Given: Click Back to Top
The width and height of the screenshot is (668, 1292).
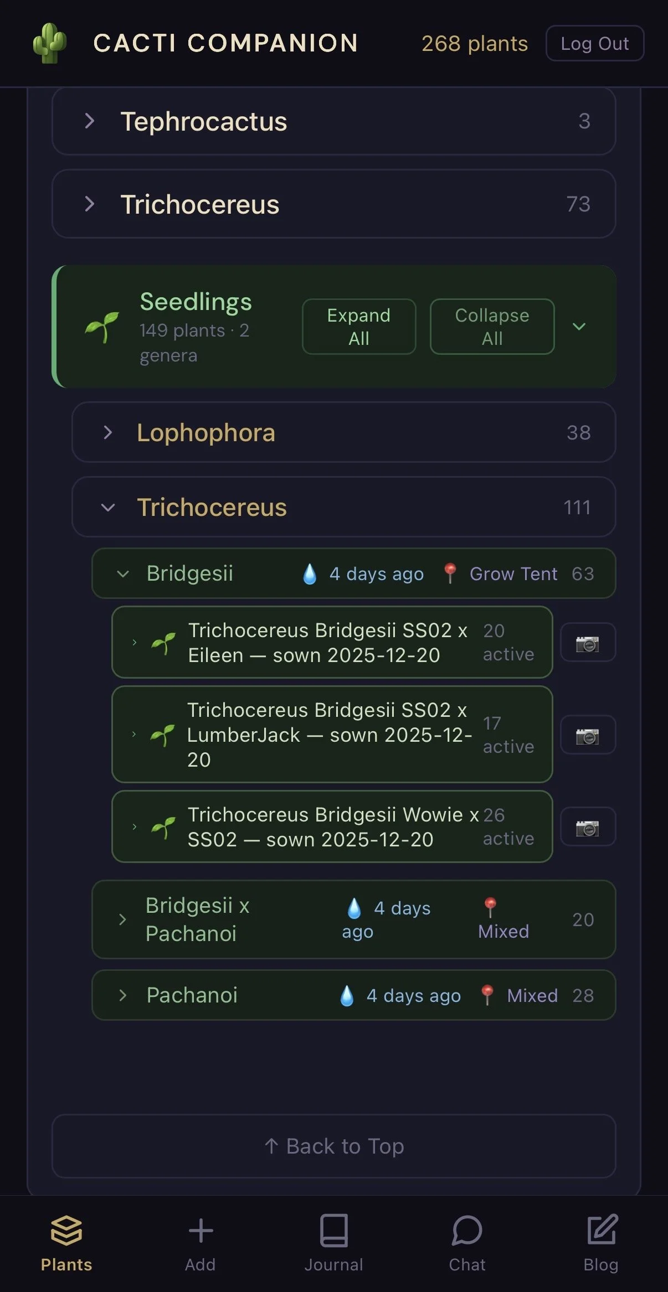Looking at the screenshot, I should coord(334,1146).
